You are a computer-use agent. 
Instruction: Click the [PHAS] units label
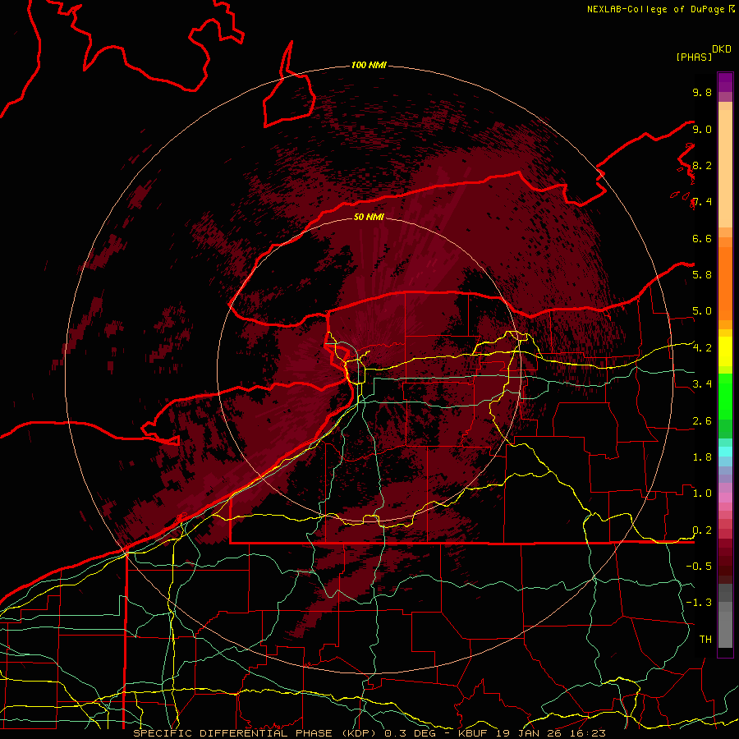click(x=694, y=57)
